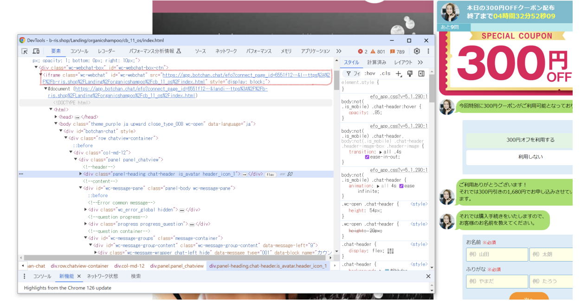The height and width of the screenshot is (307, 581).
Task: Open the flexbox editor icon beside display: flex
Action: coord(390,251)
